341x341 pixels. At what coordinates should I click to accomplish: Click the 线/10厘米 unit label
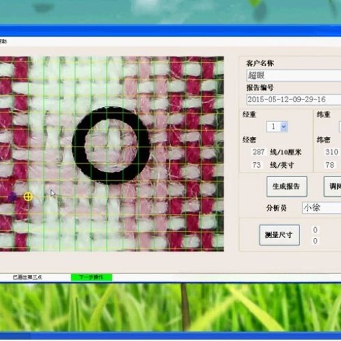(x=286, y=152)
